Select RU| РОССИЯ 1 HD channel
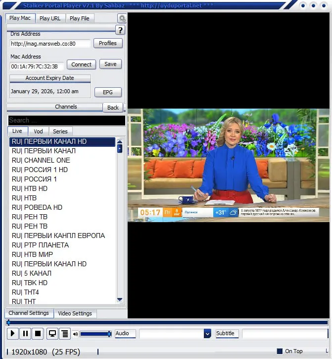Image resolution: width=332 pixels, height=359 pixels. (x=62, y=170)
